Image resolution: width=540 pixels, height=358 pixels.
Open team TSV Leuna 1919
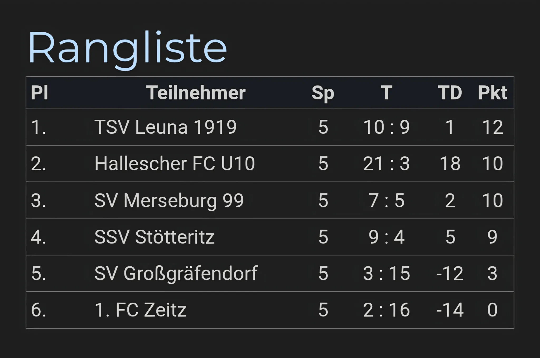(x=165, y=127)
